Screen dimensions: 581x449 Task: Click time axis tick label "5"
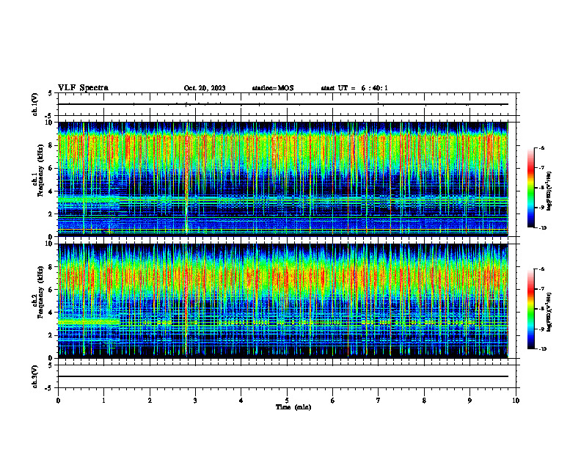pos(287,401)
